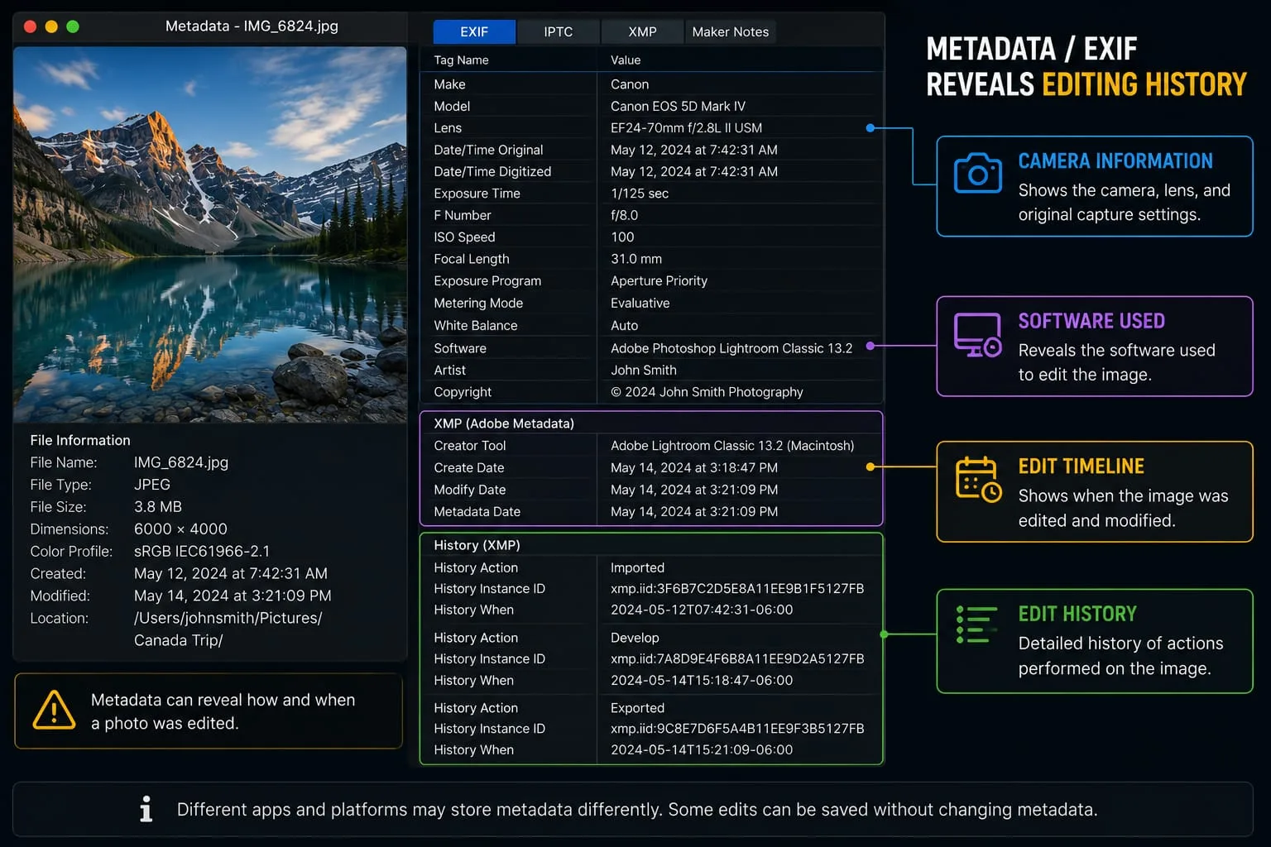Select the Create Date value 3:18:47 PM
Viewport: 1271px width, 847px height.
694,468
